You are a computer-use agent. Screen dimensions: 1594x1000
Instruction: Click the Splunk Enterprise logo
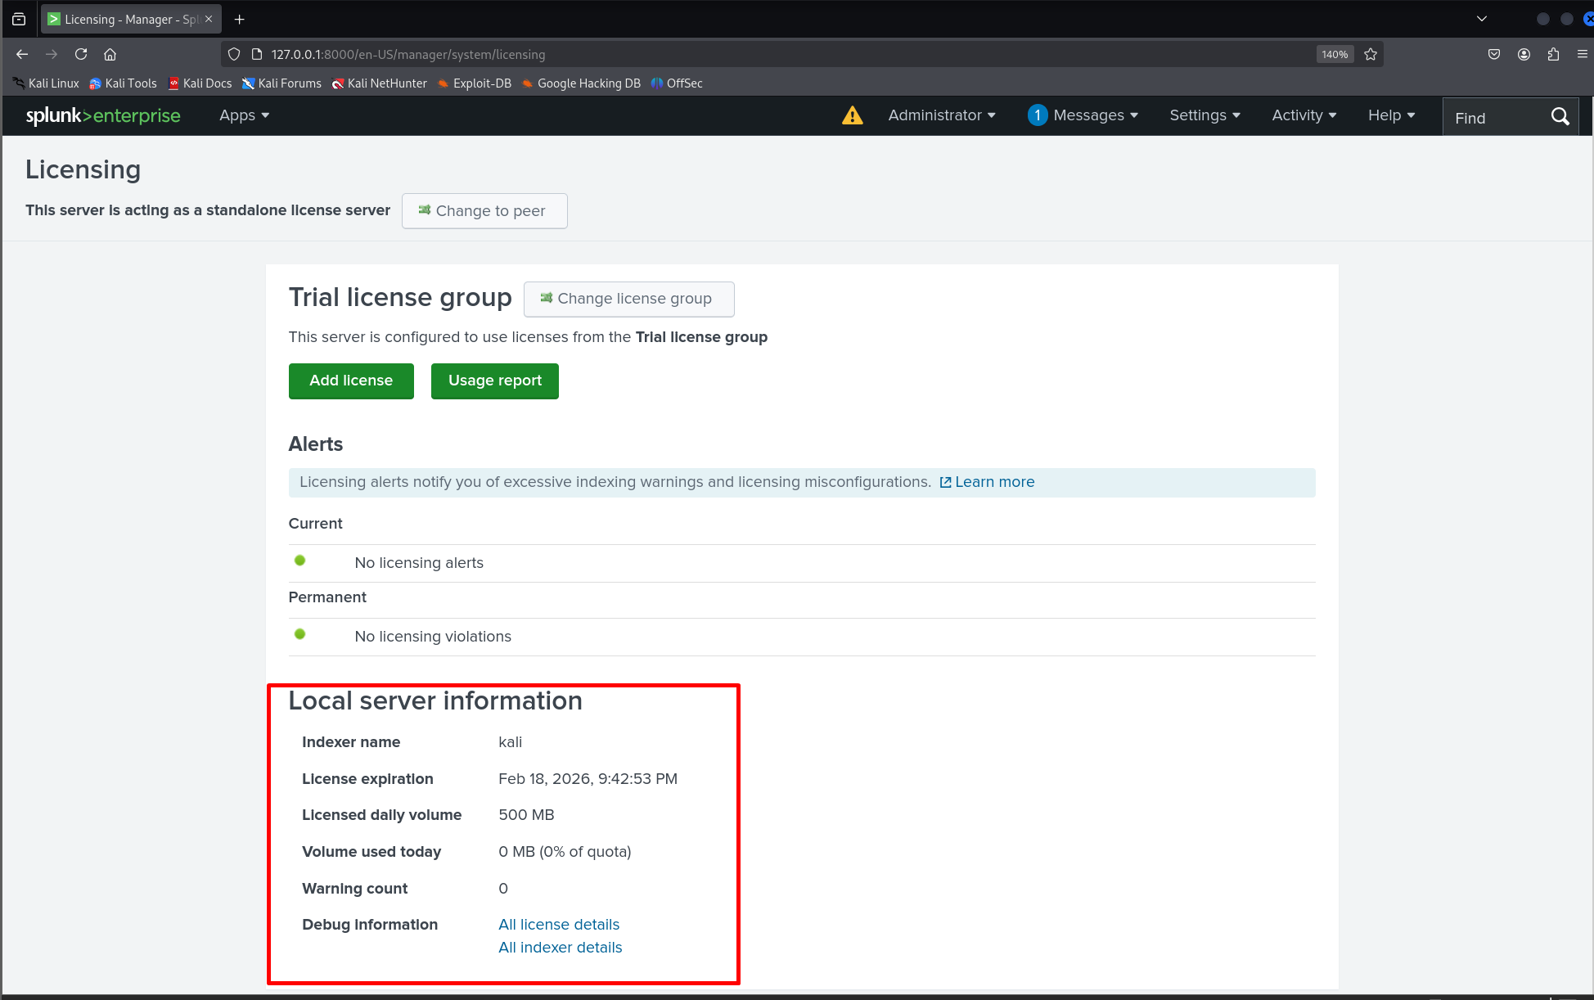click(101, 115)
